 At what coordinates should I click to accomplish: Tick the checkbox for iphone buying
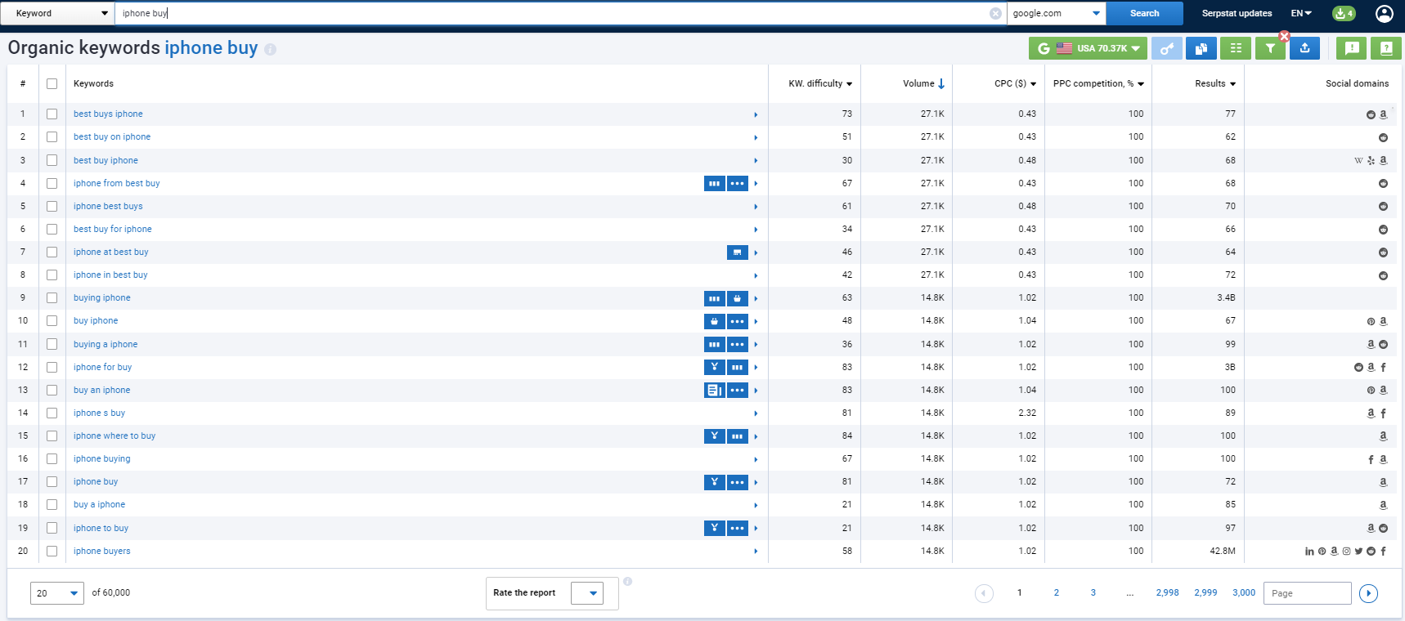tap(52, 459)
